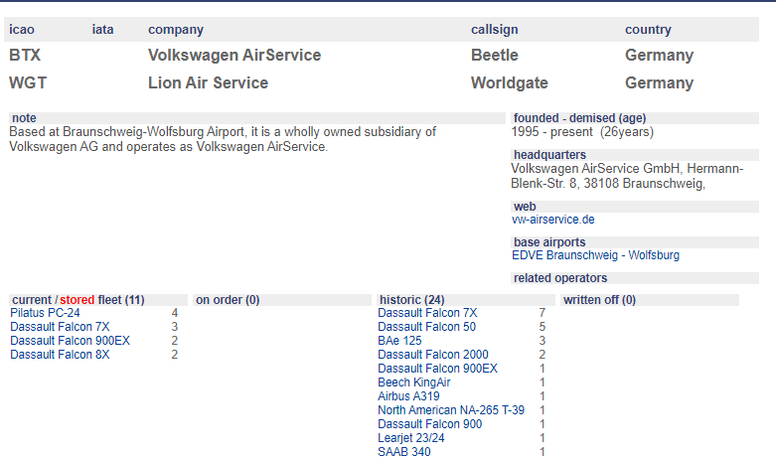Open Airbus A319 historic link
This screenshot has height=460, width=776.
tap(408, 395)
